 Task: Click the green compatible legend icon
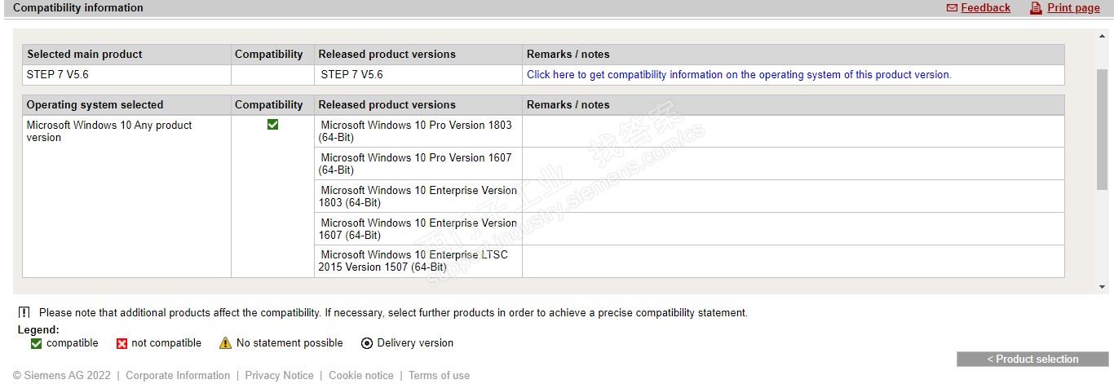pyautogui.click(x=36, y=343)
